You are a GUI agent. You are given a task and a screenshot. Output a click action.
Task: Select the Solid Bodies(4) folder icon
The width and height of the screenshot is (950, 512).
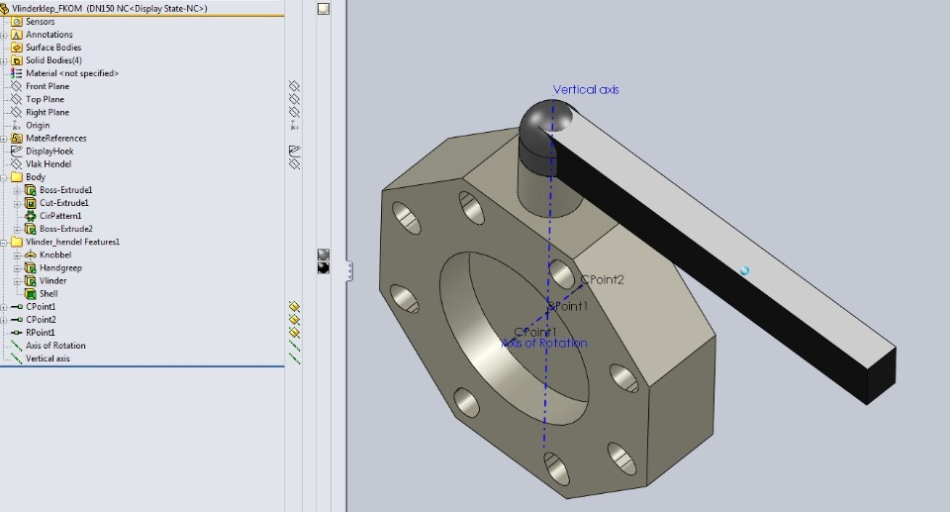17,60
